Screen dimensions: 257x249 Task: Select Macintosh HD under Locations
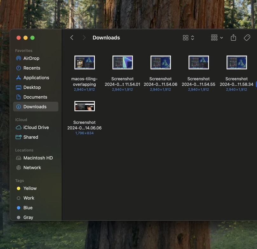(x=38, y=158)
